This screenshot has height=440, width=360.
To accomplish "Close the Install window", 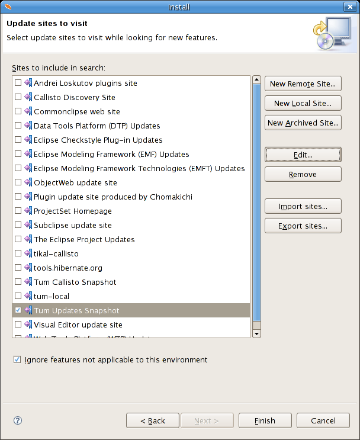I will (350, 7).
